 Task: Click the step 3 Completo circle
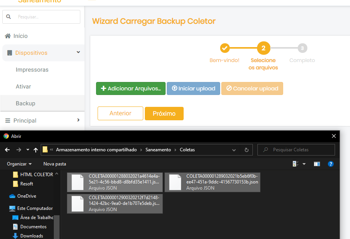coord(302,48)
